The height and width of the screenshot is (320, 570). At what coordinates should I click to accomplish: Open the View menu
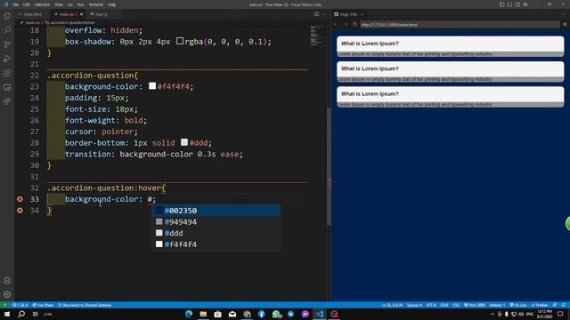point(59,4)
